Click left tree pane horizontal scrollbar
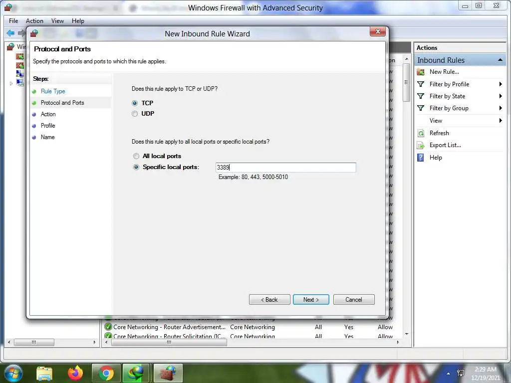This screenshot has width=511, height=383. 34,342
